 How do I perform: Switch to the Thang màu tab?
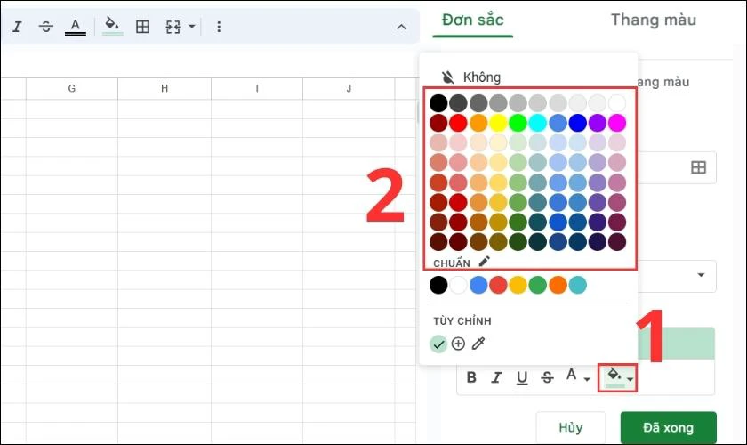tap(653, 20)
